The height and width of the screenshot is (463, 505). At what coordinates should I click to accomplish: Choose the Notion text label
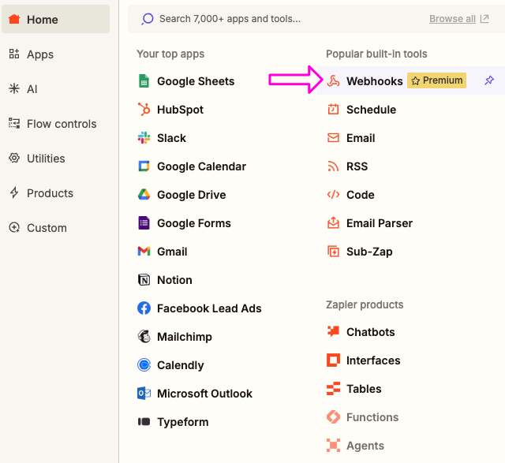pyautogui.click(x=174, y=280)
